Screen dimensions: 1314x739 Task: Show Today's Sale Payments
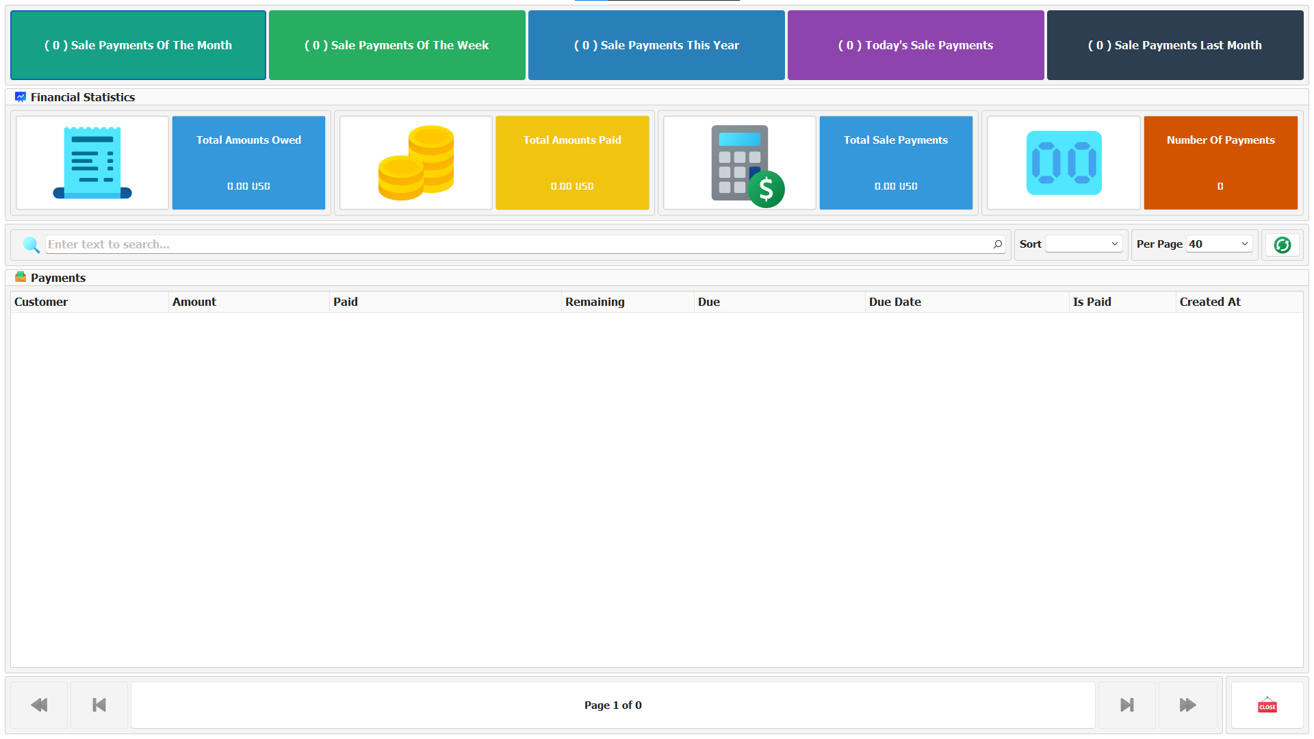(x=916, y=45)
